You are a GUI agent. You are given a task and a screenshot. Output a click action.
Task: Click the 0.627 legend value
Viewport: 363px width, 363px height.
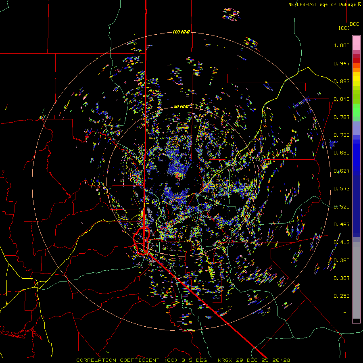342,171
